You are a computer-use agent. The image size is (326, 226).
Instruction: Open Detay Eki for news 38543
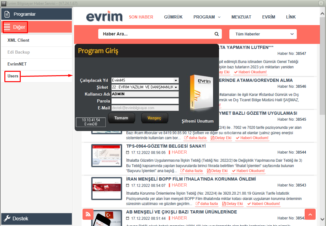click(232, 204)
